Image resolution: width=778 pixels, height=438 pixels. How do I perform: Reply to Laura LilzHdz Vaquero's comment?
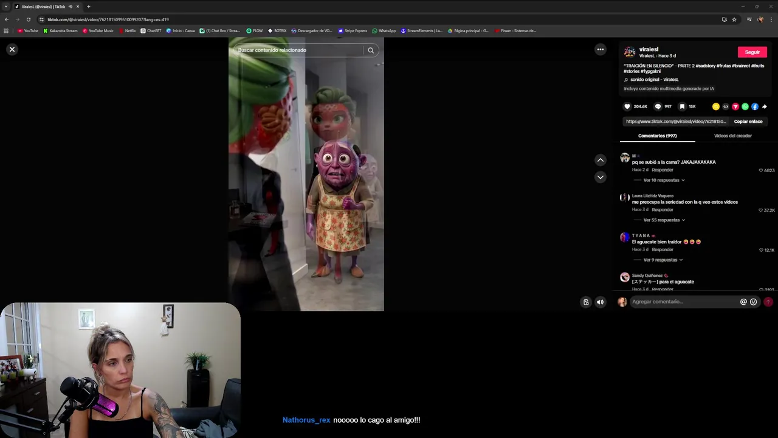click(663, 210)
